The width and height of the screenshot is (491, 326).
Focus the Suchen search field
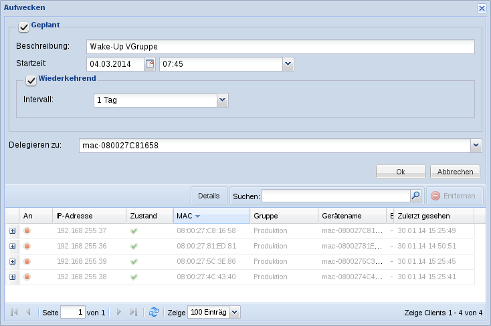tap(335, 196)
